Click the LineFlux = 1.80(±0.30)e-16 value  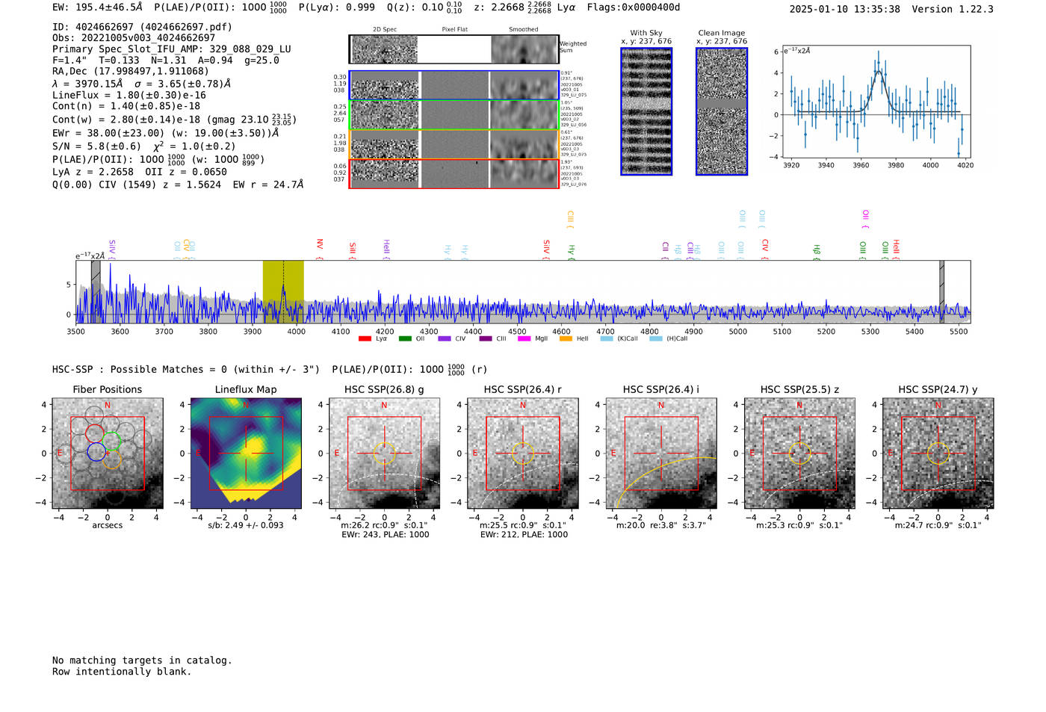click(x=129, y=95)
